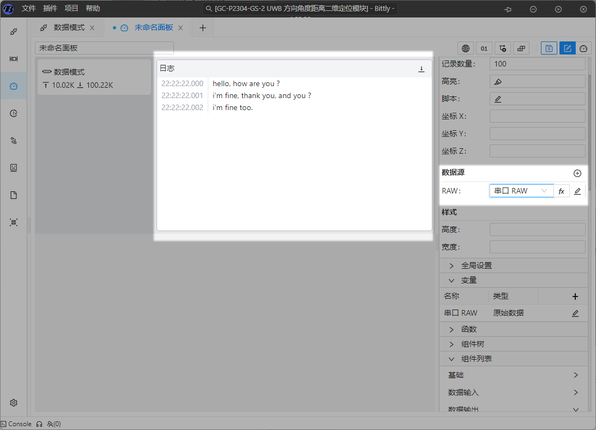Expand the 基础 component category
The width and height of the screenshot is (596, 430).
513,375
